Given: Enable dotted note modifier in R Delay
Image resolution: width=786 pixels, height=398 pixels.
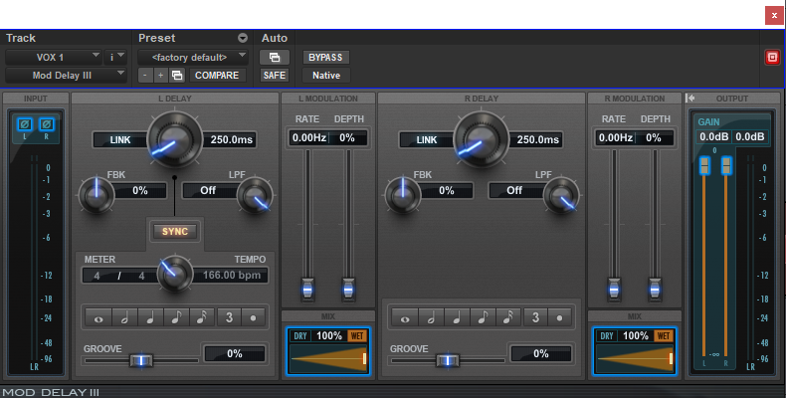Looking at the screenshot, I should click(x=560, y=317).
